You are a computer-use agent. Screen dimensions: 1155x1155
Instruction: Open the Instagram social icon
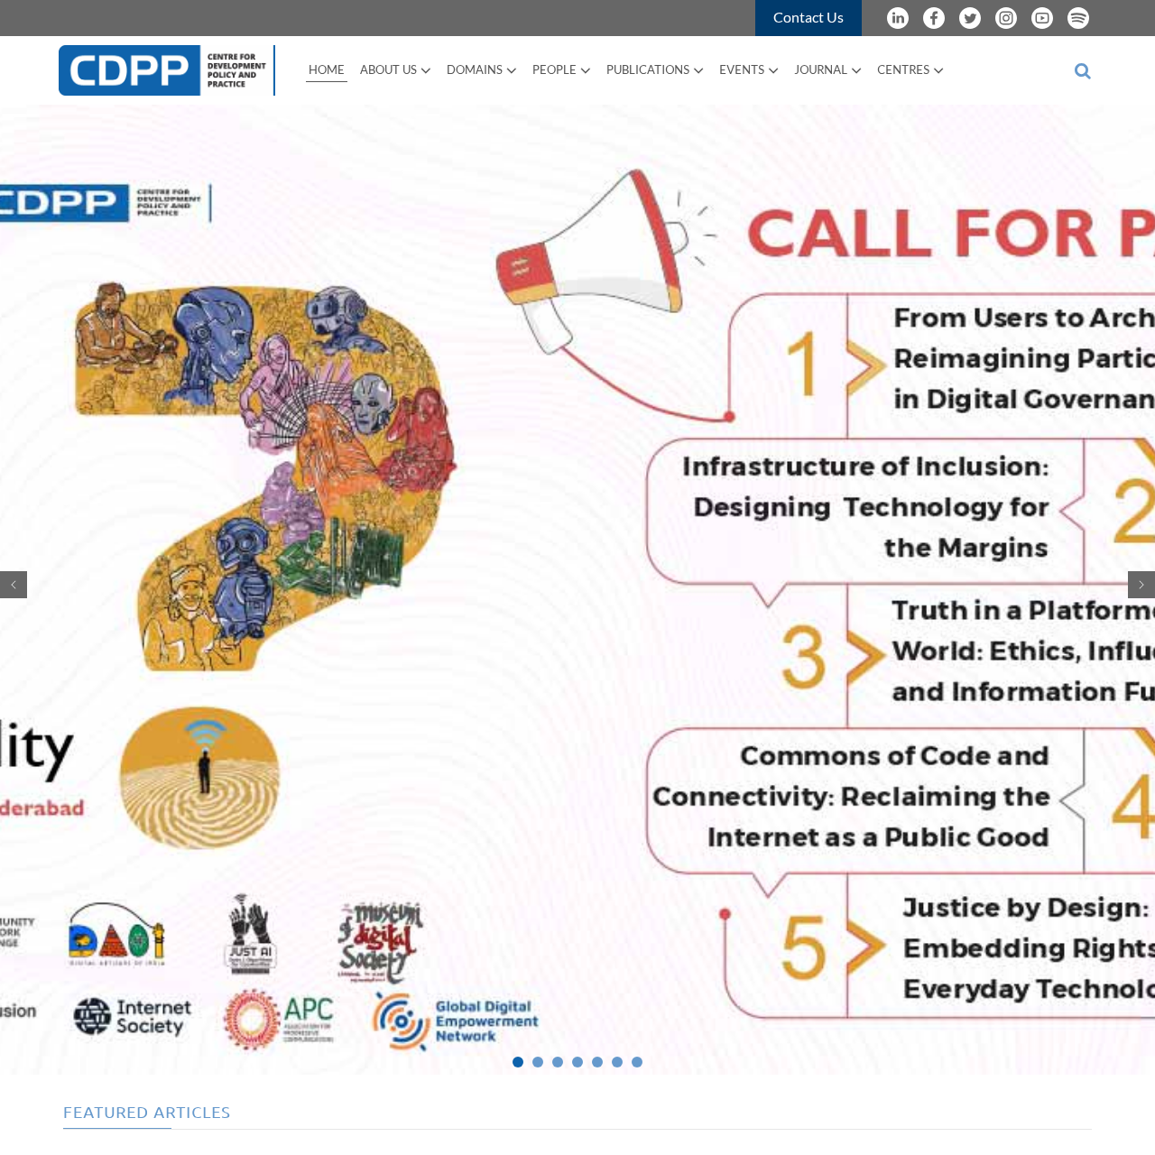(1006, 18)
